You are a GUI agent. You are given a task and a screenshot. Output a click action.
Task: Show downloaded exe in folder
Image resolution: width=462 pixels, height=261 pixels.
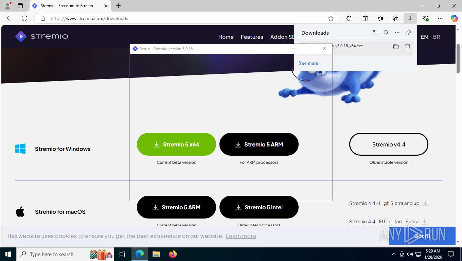click(x=396, y=47)
